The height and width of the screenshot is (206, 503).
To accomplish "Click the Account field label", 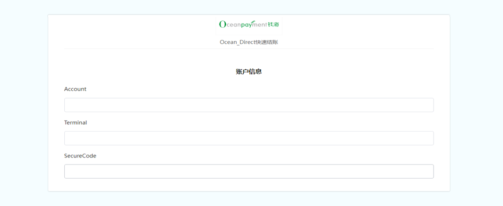I will 75,89.
